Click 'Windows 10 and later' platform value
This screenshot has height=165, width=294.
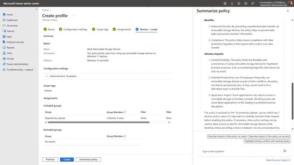(x=98, y=60)
